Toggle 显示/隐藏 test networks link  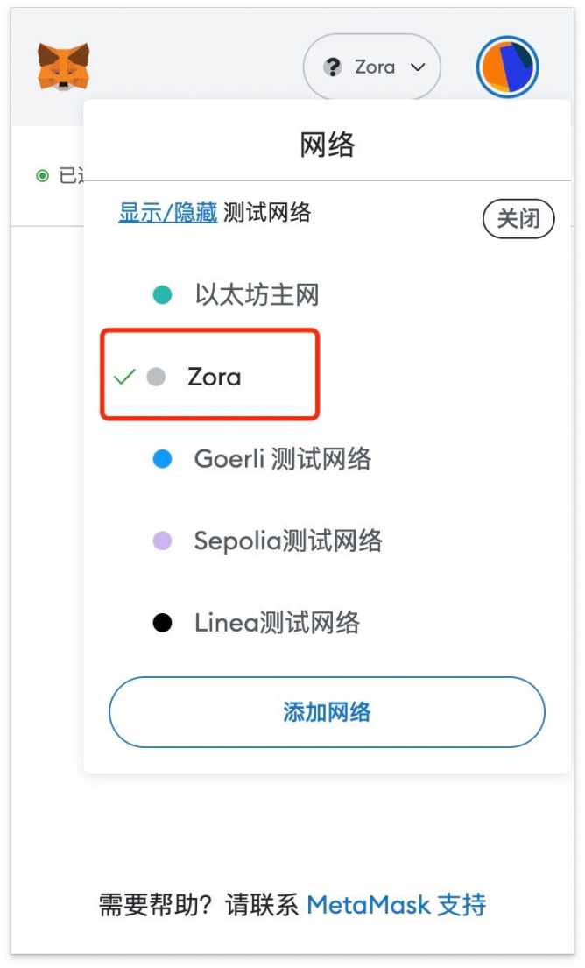tap(167, 212)
